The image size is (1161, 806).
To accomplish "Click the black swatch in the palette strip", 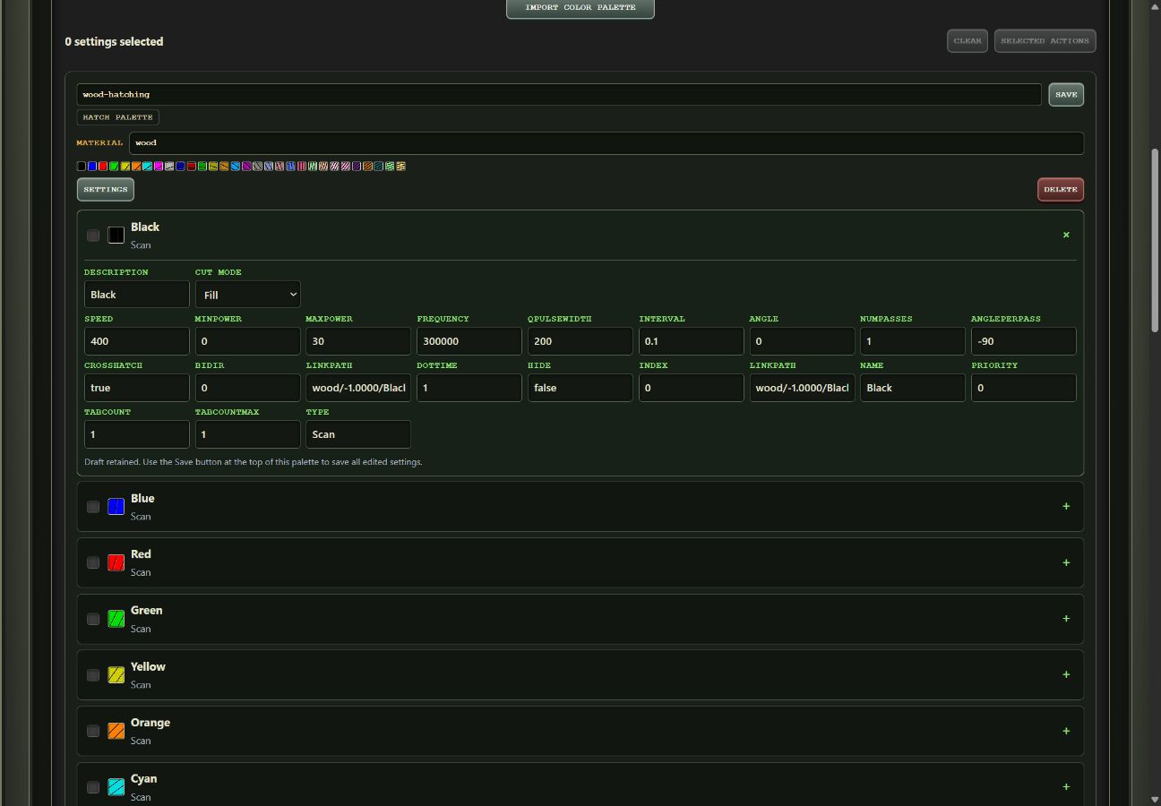I will [x=82, y=166].
